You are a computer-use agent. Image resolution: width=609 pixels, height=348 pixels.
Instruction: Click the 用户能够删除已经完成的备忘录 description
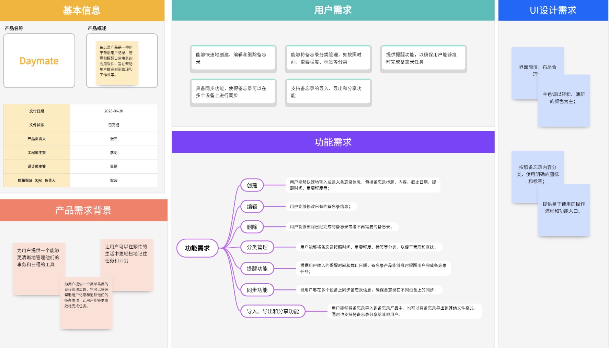click(342, 227)
